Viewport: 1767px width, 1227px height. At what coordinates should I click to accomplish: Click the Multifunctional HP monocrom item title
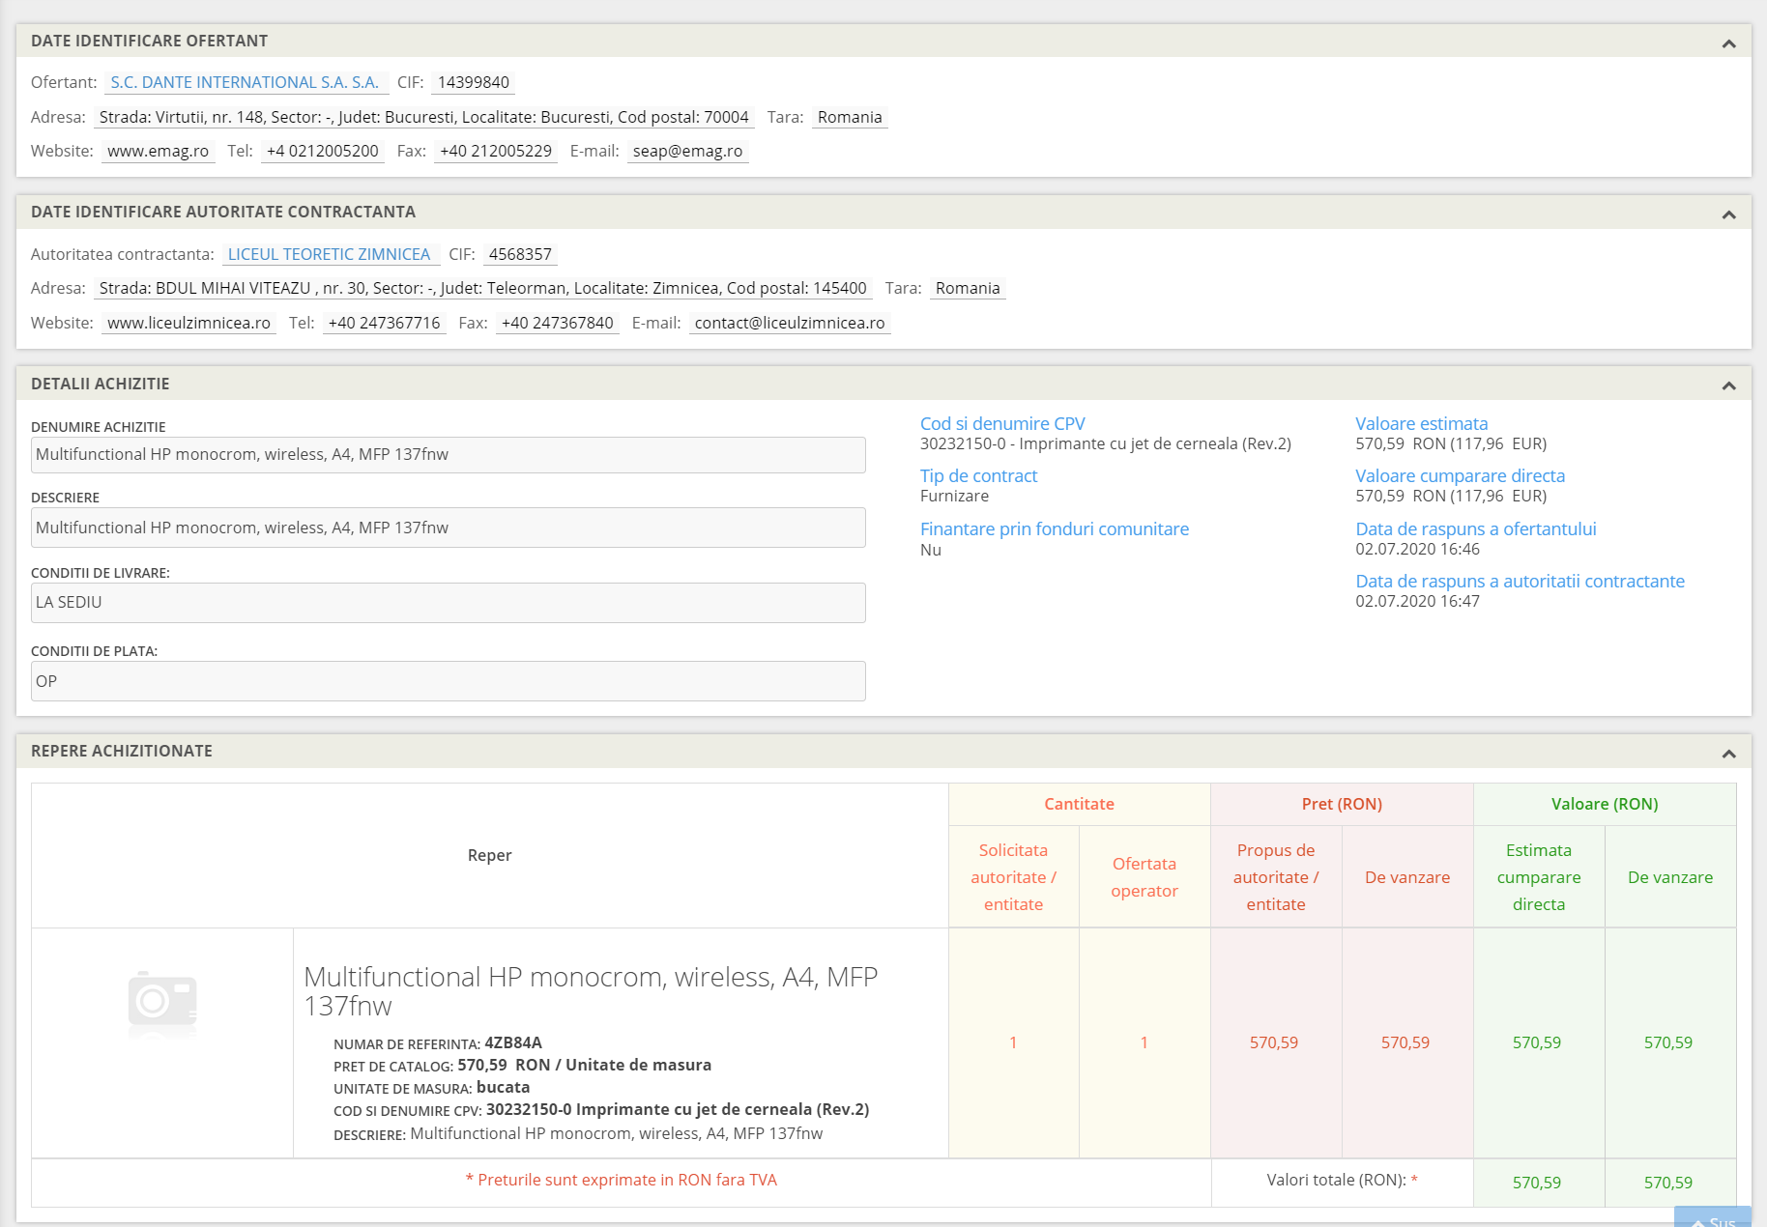tap(591, 991)
